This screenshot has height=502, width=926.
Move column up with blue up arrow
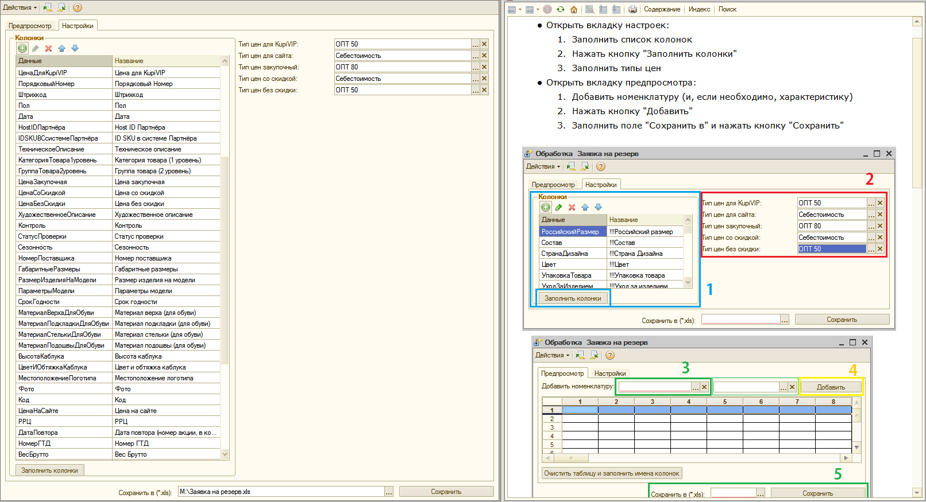click(61, 49)
